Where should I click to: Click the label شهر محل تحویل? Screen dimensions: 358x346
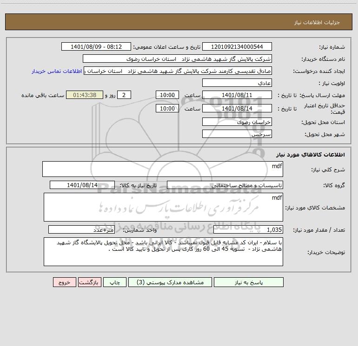point(325,134)
